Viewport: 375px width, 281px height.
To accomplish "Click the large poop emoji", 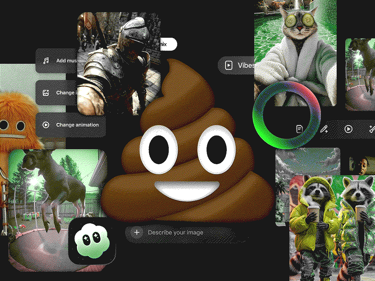I will [187, 140].
